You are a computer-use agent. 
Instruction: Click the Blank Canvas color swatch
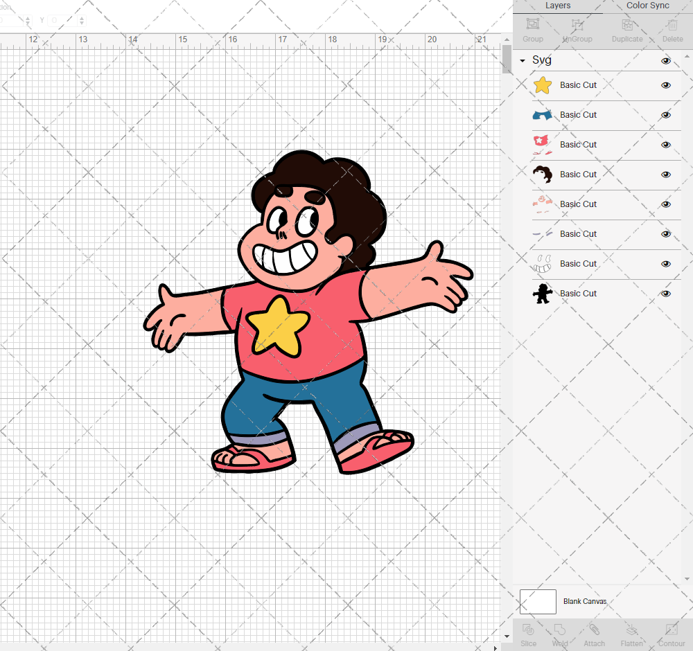pos(538,601)
